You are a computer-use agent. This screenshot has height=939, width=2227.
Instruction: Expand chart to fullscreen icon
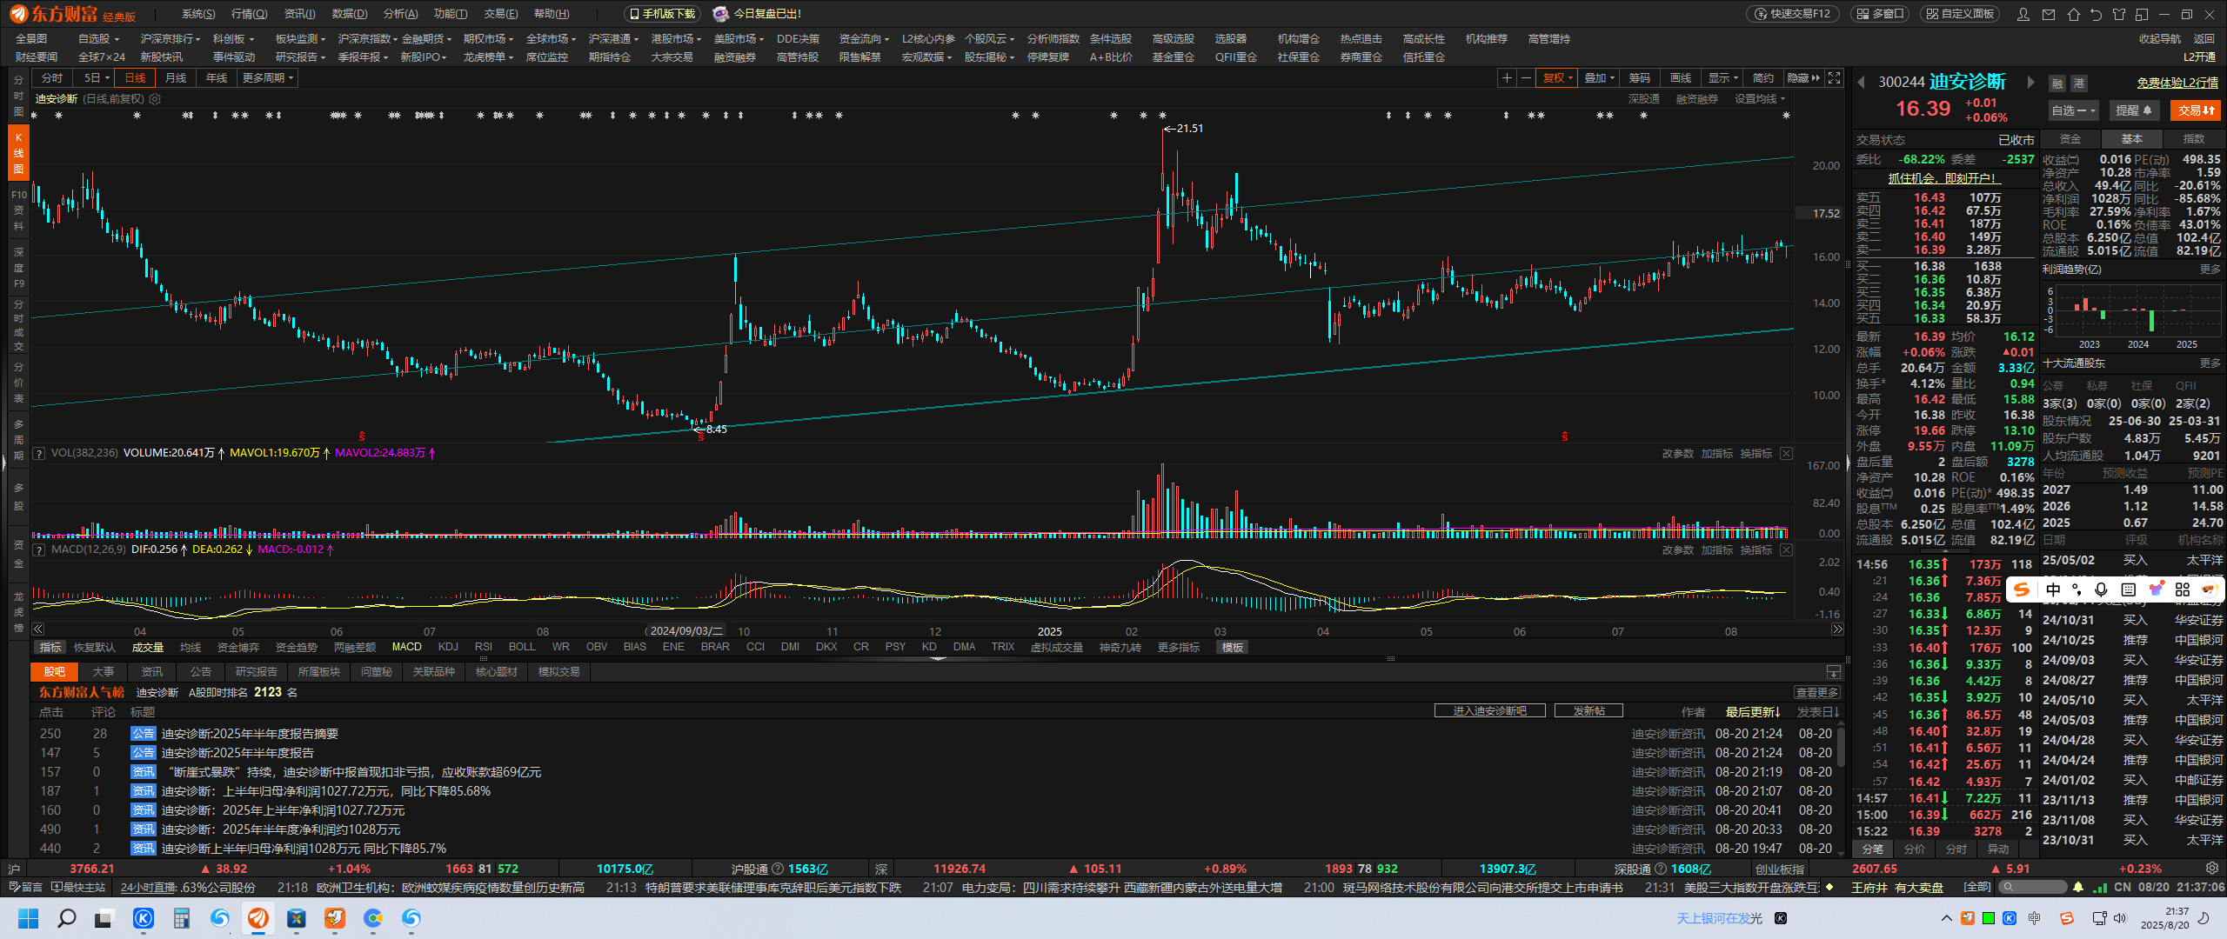click(x=1834, y=78)
